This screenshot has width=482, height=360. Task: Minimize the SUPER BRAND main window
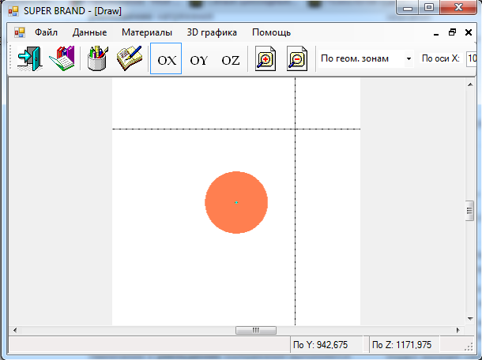[x=408, y=8]
